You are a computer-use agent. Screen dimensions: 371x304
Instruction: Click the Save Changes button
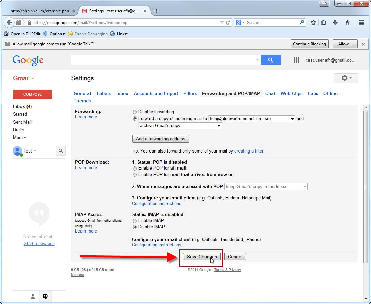(202, 257)
